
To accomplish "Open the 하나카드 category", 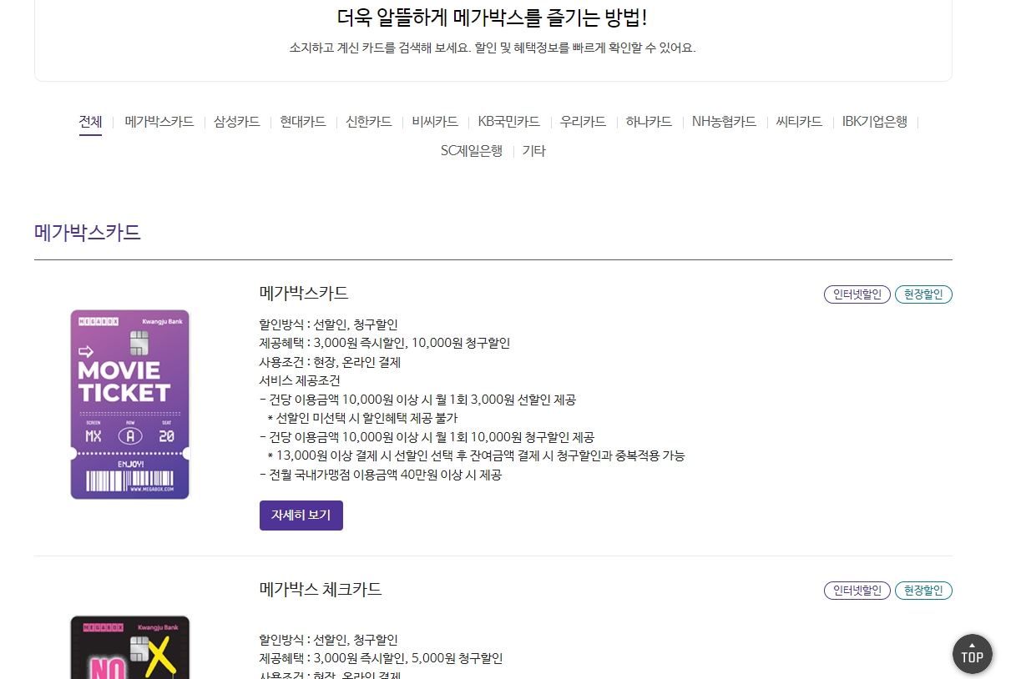I will tap(649, 122).
